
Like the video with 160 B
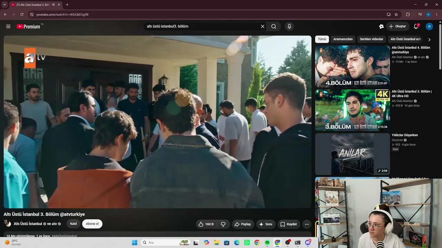pyautogui.click(x=206, y=224)
